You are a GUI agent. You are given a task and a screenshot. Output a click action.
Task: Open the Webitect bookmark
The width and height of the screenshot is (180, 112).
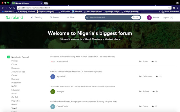tap(77, 11)
